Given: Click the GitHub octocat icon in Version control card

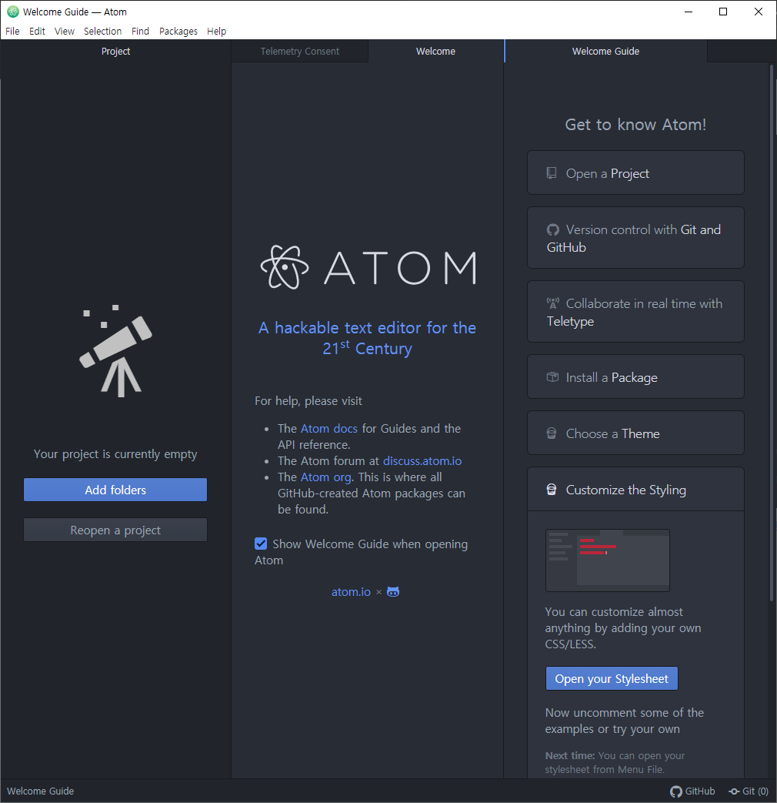Looking at the screenshot, I should pyautogui.click(x=553, y=230).
